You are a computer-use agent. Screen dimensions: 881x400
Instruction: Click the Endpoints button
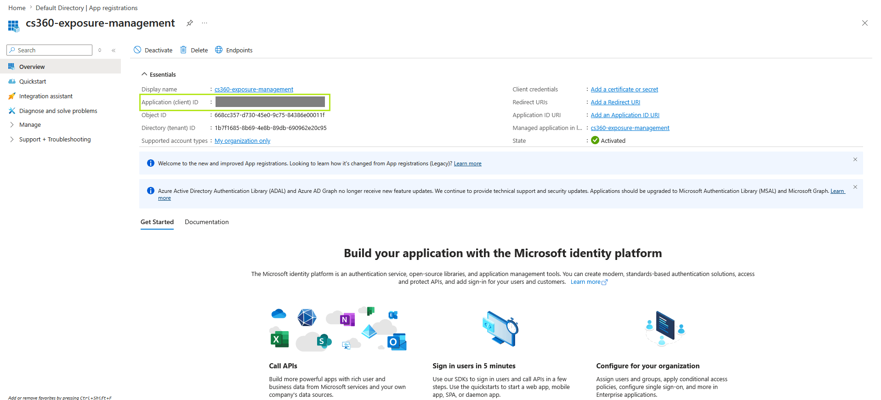coord(234,50)
